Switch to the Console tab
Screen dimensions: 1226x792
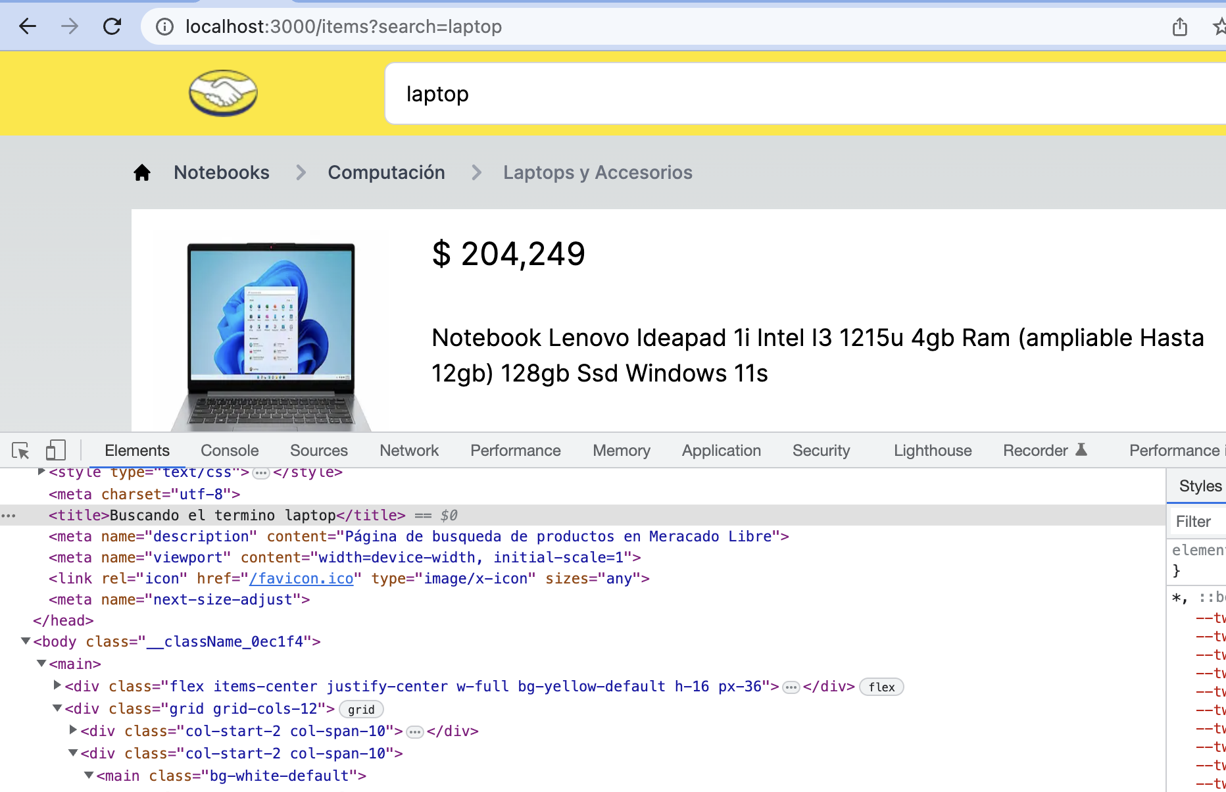(x=230, y=451)
